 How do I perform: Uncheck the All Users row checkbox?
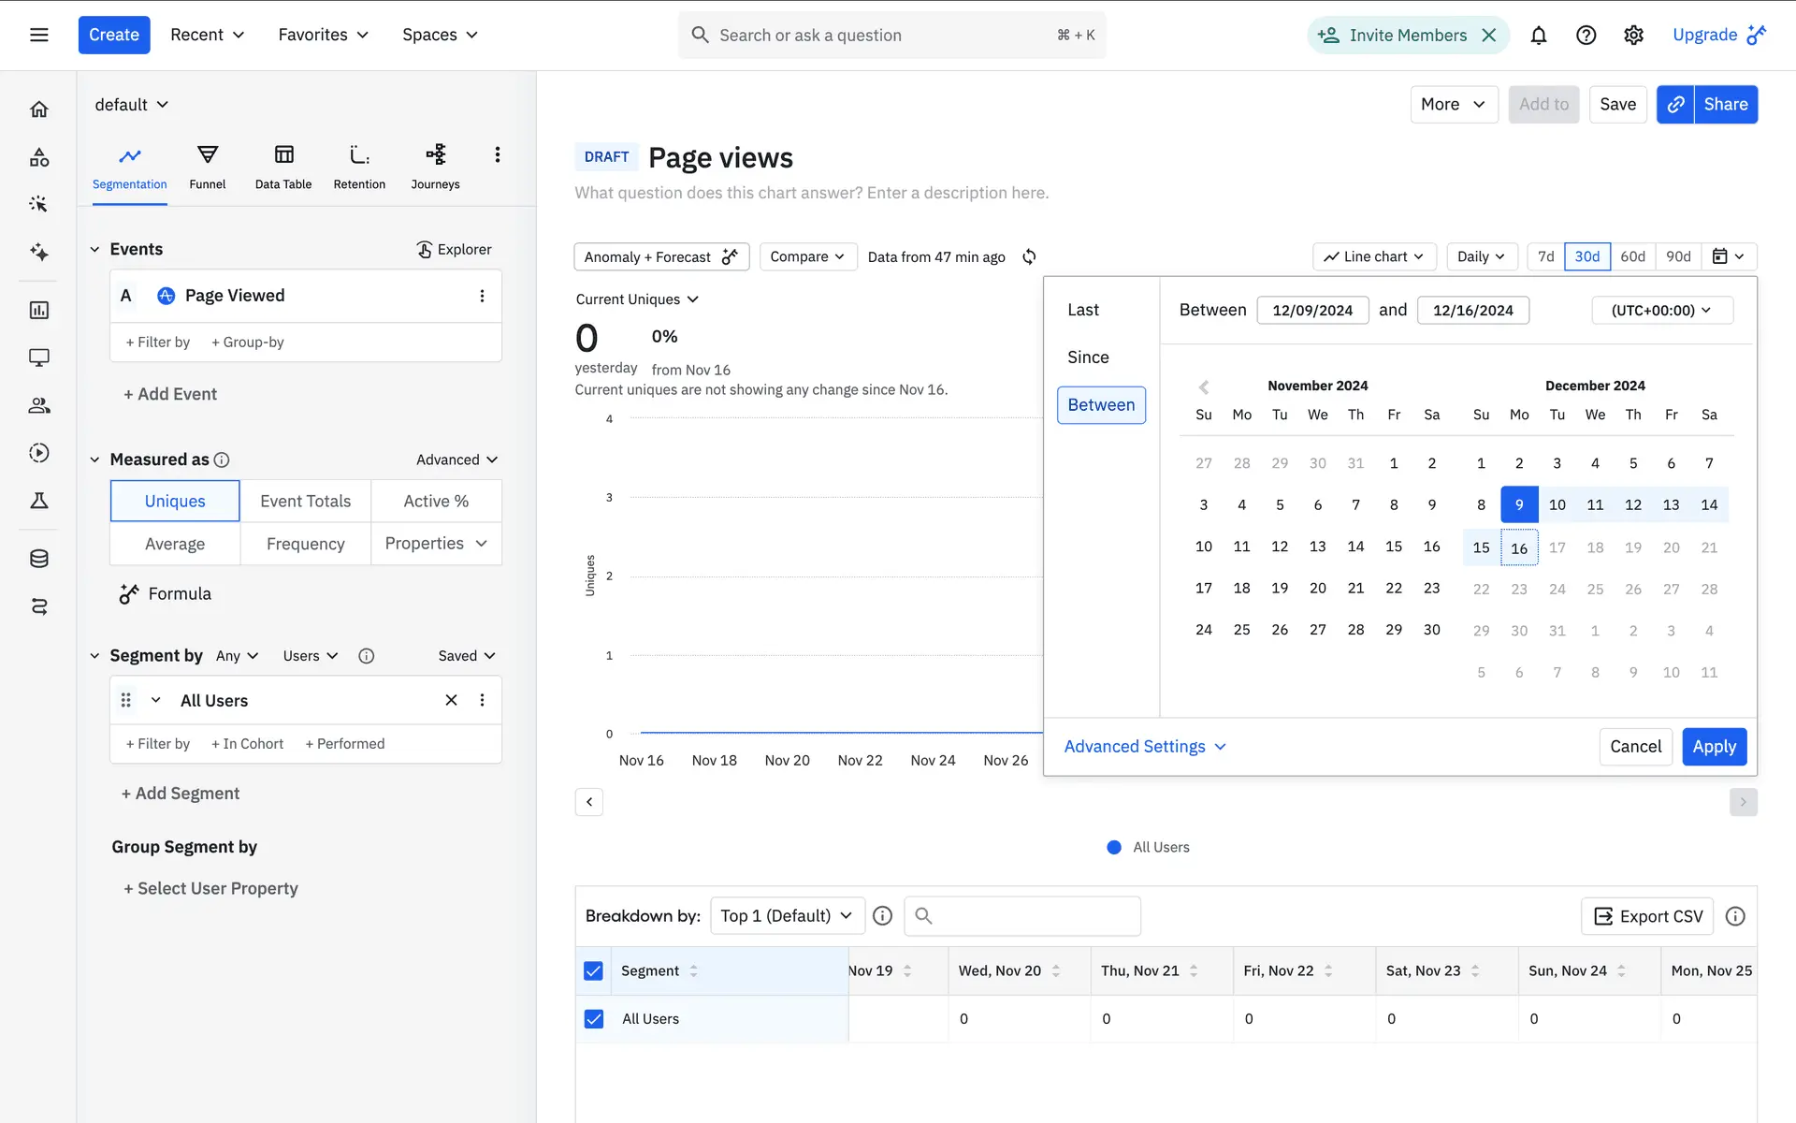click(594, 1018)
